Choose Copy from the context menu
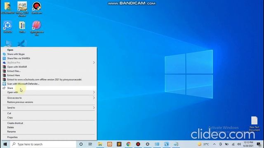This screenshot has width=264, height=148. coord(49,118)
